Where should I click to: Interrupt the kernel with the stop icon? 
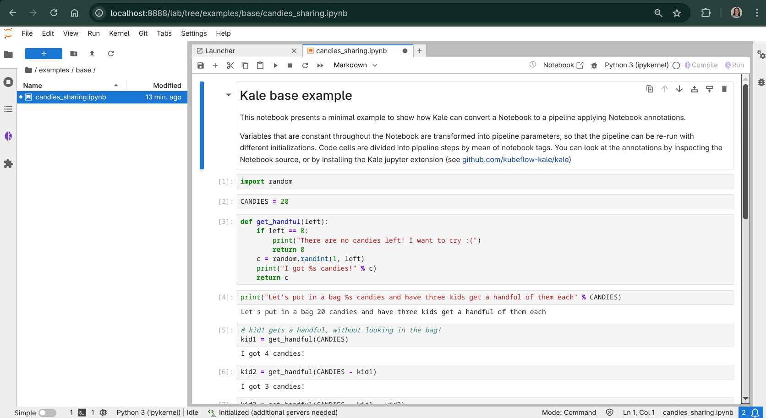(290, 65)
